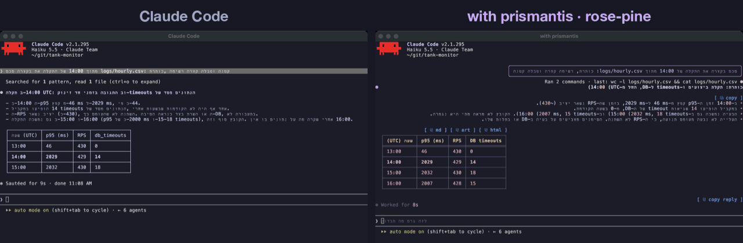Viewport: 743px width, 243px height.
Task: Click 'Haiku 5.5 · Claude Team' in the prismantis window
Action: tap(440, 49)
